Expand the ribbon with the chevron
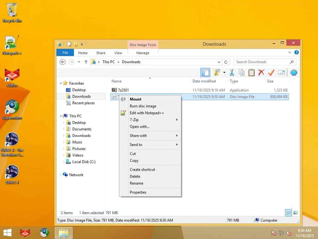Viewport: 318px width, 239px height. tap(290, 52)
